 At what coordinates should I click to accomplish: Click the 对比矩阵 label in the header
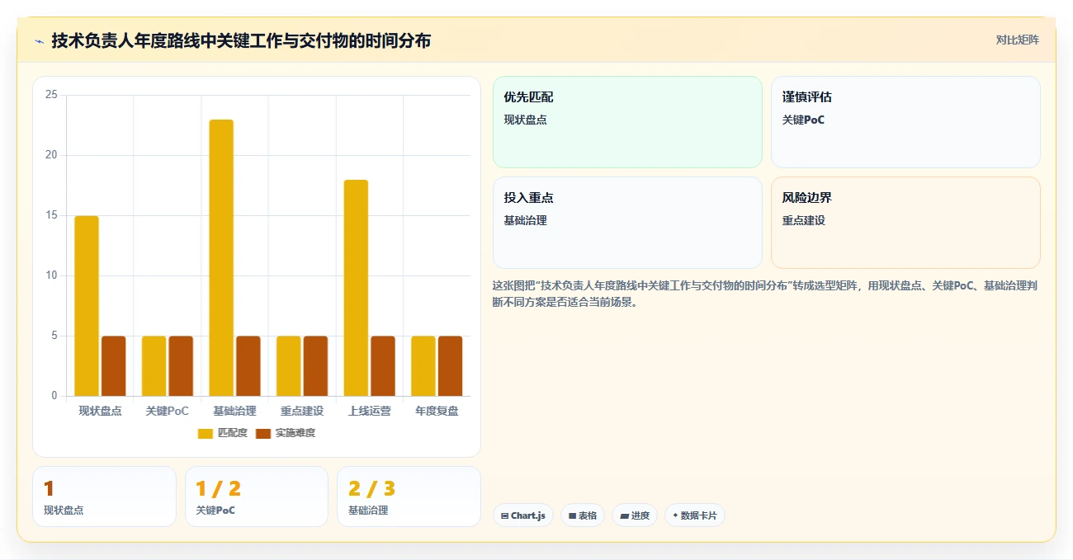tap(1017, 40)
